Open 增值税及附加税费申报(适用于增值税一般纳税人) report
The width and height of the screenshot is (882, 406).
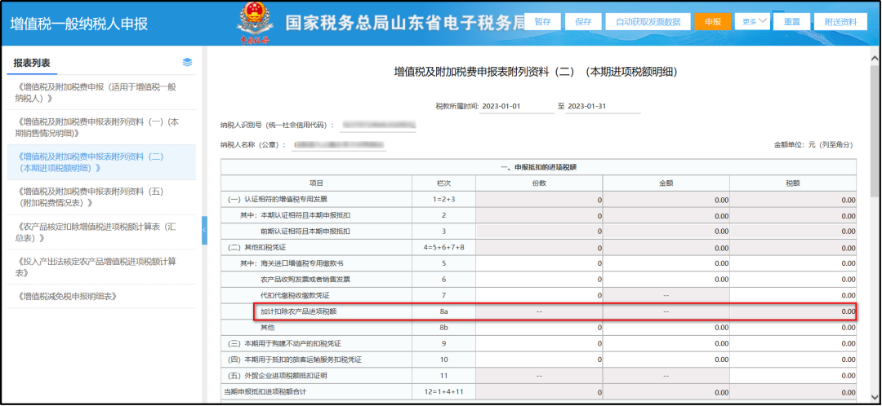101,92
